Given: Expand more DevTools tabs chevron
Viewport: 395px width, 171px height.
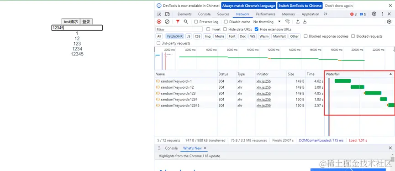Looking at the screenshot, I should coord(326,14).
